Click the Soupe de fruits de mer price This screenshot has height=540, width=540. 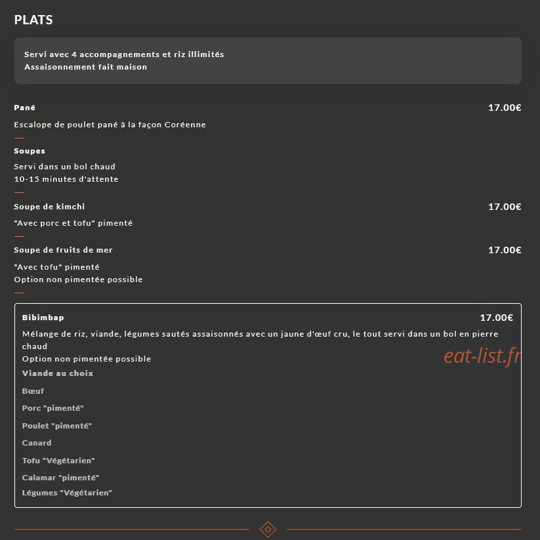pyautogui.click(x=505, y=250)
